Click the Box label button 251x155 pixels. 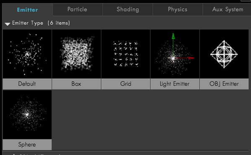pyautogui.click(x=76, y=84)
